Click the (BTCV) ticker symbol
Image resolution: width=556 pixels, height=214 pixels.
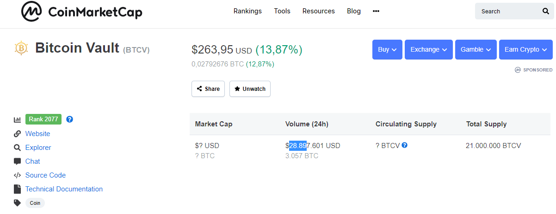(136, 49)
